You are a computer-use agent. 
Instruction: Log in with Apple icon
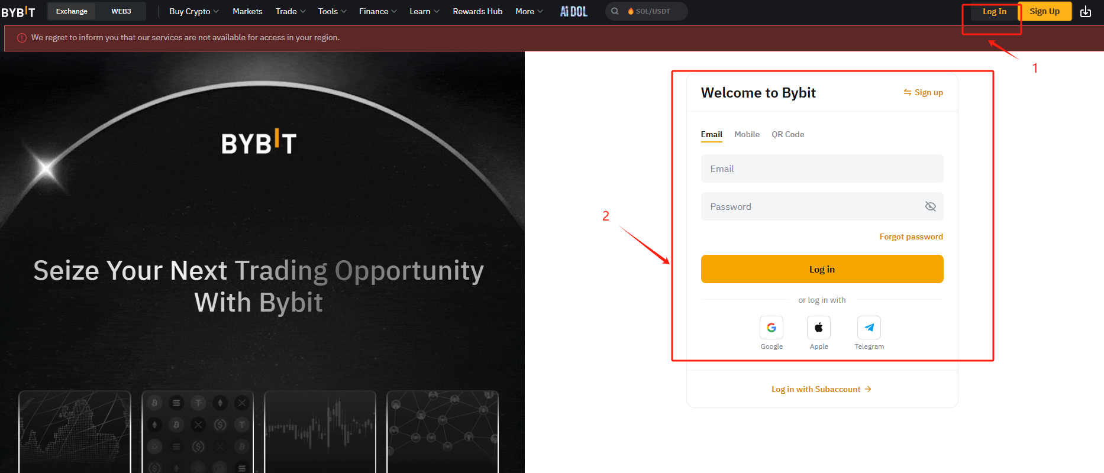819,328
